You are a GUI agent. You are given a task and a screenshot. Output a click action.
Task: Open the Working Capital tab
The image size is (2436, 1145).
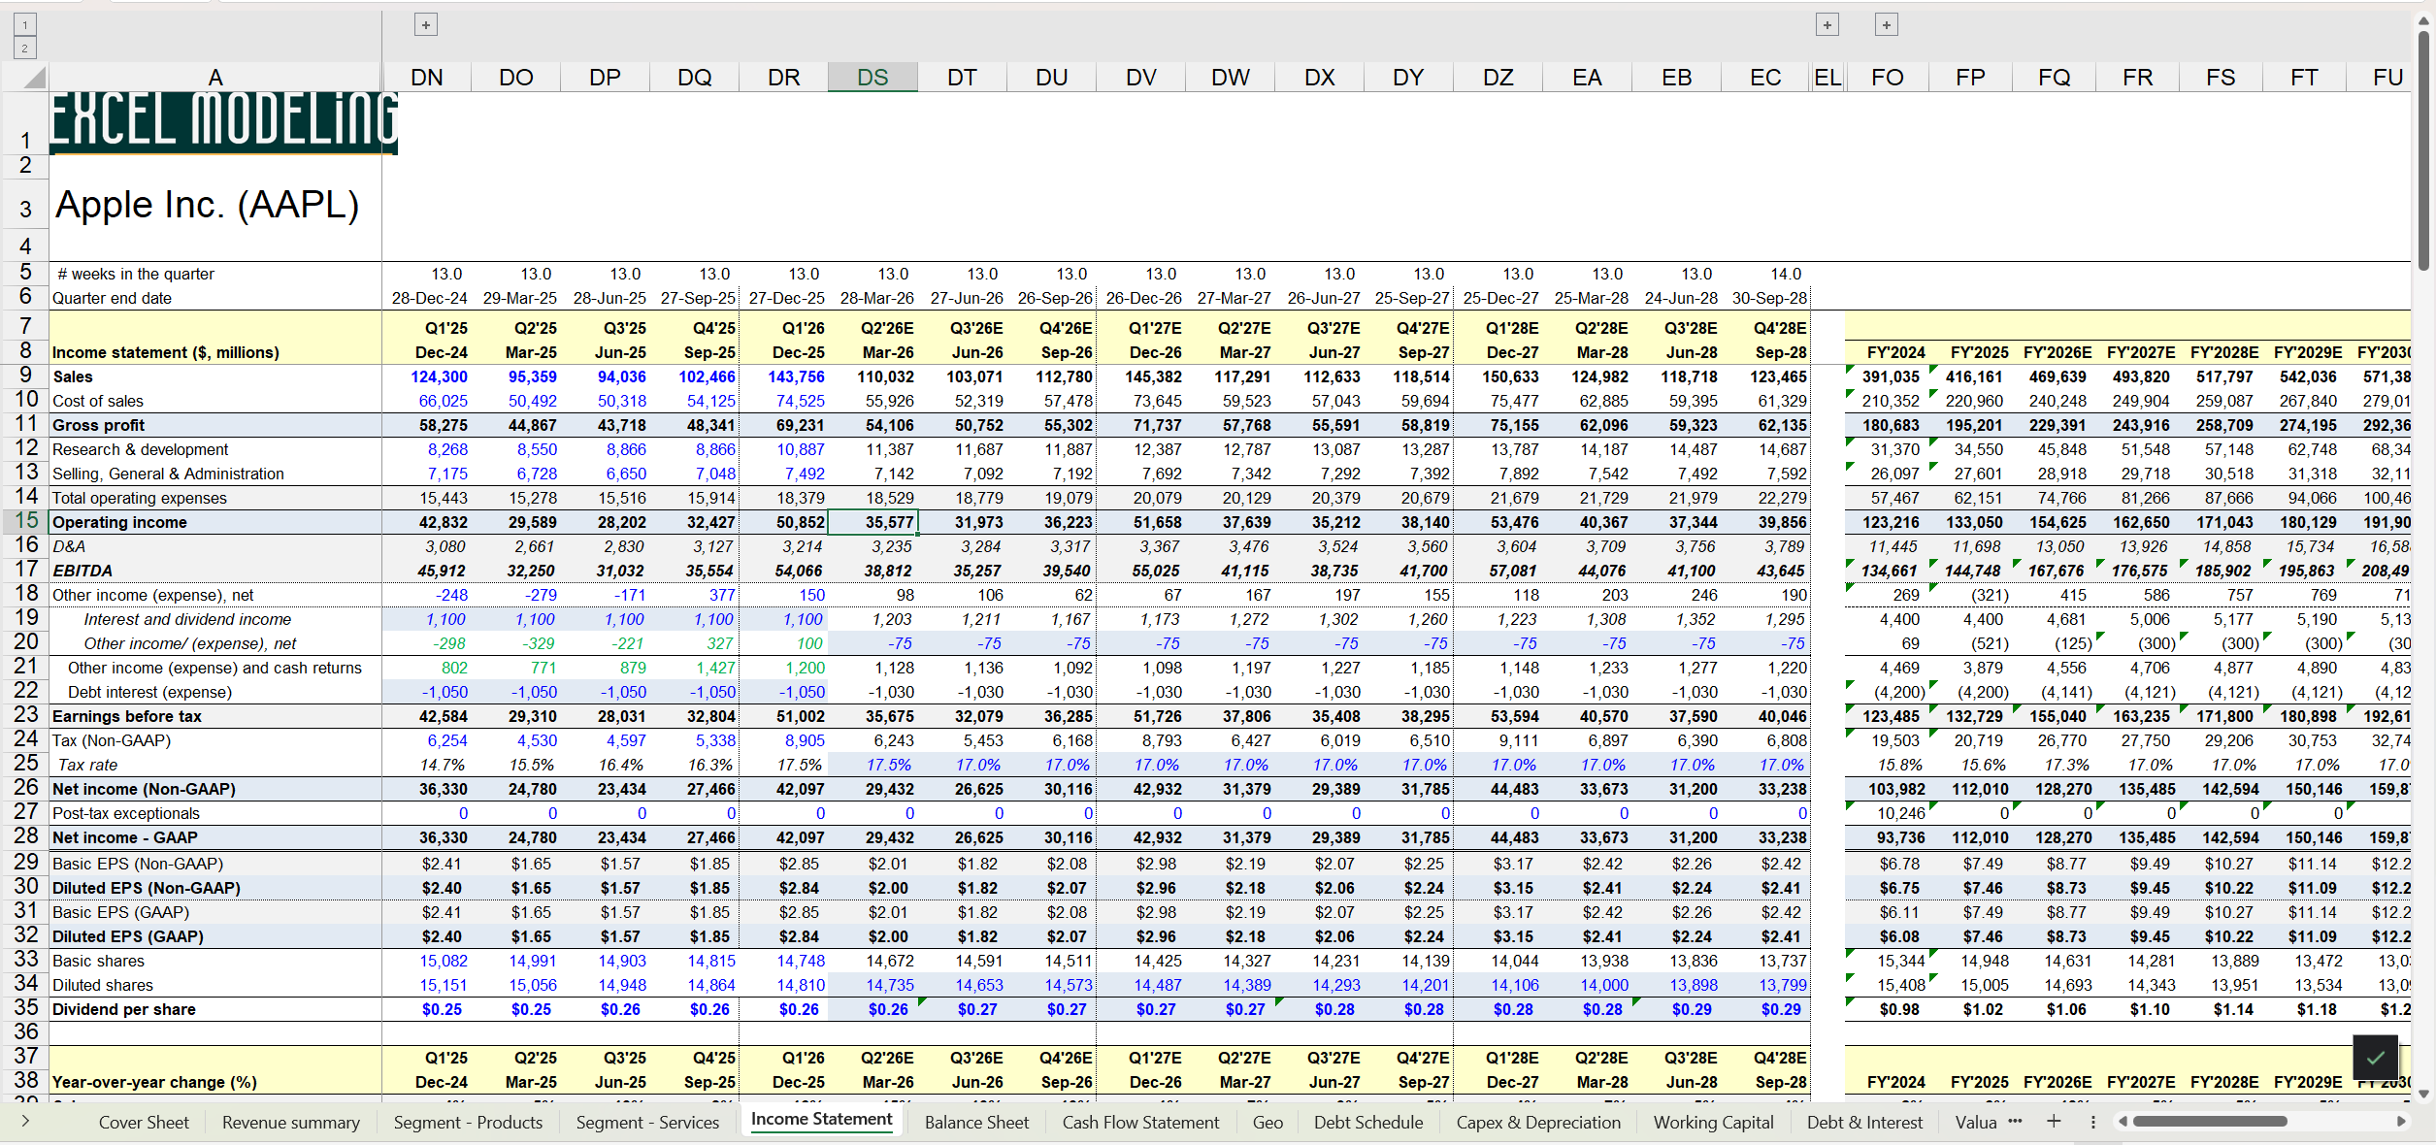pos(1713,1122)
